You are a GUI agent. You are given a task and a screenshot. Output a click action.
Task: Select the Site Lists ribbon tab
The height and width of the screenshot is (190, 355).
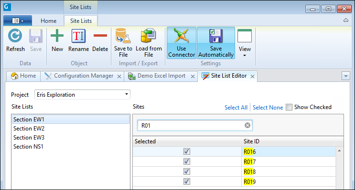[81, 21]
